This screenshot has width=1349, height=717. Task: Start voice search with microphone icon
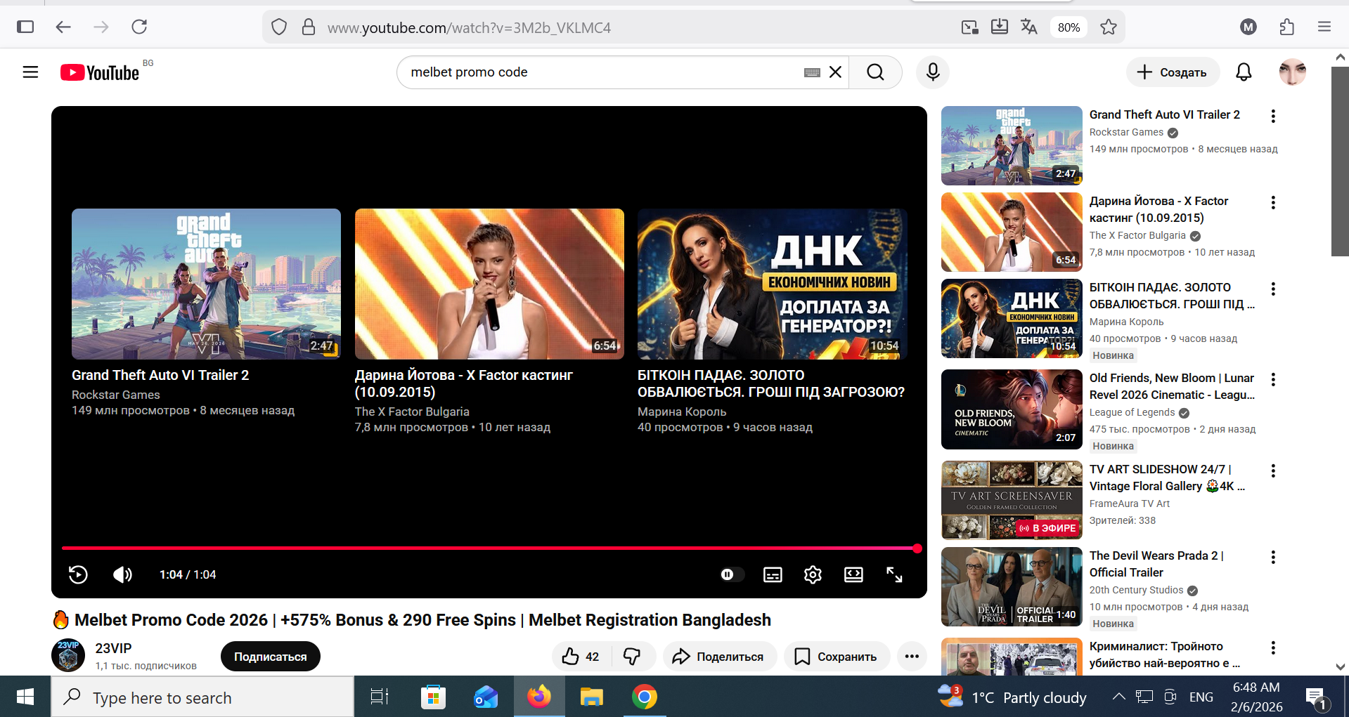933,72
